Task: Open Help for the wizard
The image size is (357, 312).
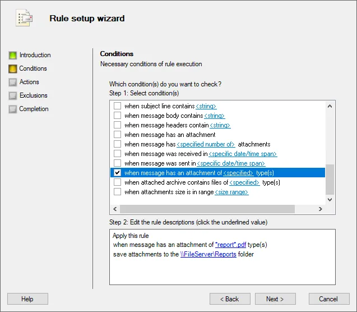Action: [27, 299]
